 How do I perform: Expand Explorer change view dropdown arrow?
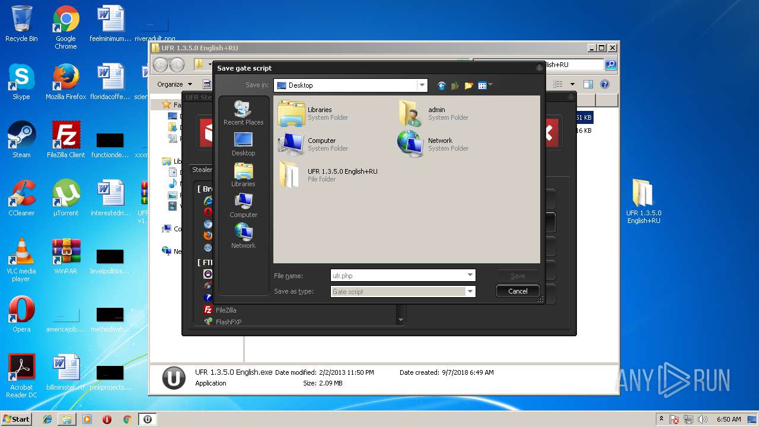point(572,84)
